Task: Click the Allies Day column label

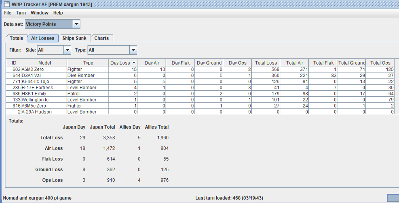Action: point(130,127)
